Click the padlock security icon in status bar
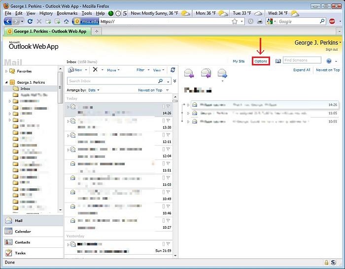 pyautogui.click(x=326, y=262)
